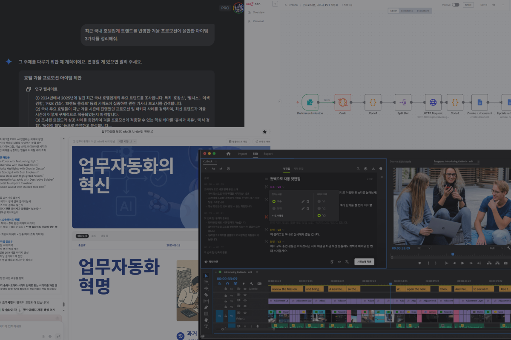511x340 pixels.
Task: Click the Export Frame camera icon
Action: [x=505, y=263]
